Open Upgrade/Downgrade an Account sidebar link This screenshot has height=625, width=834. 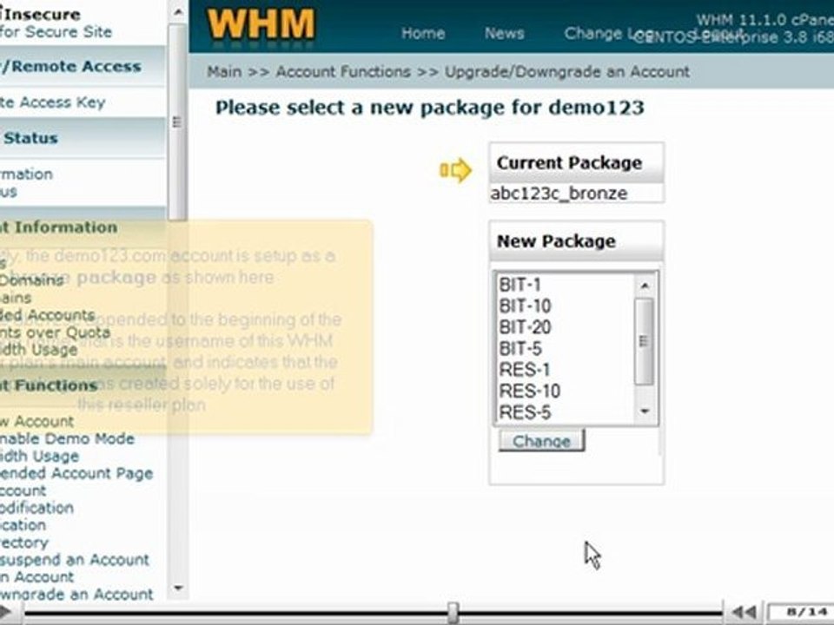pos(76,594)
